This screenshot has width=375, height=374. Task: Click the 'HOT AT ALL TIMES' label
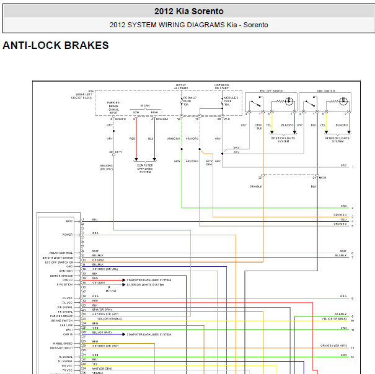[x=181, y=87]
